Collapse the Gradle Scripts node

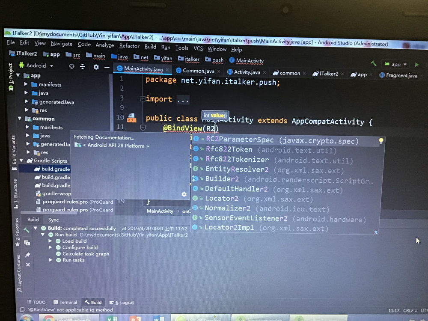tap(21, 160)
